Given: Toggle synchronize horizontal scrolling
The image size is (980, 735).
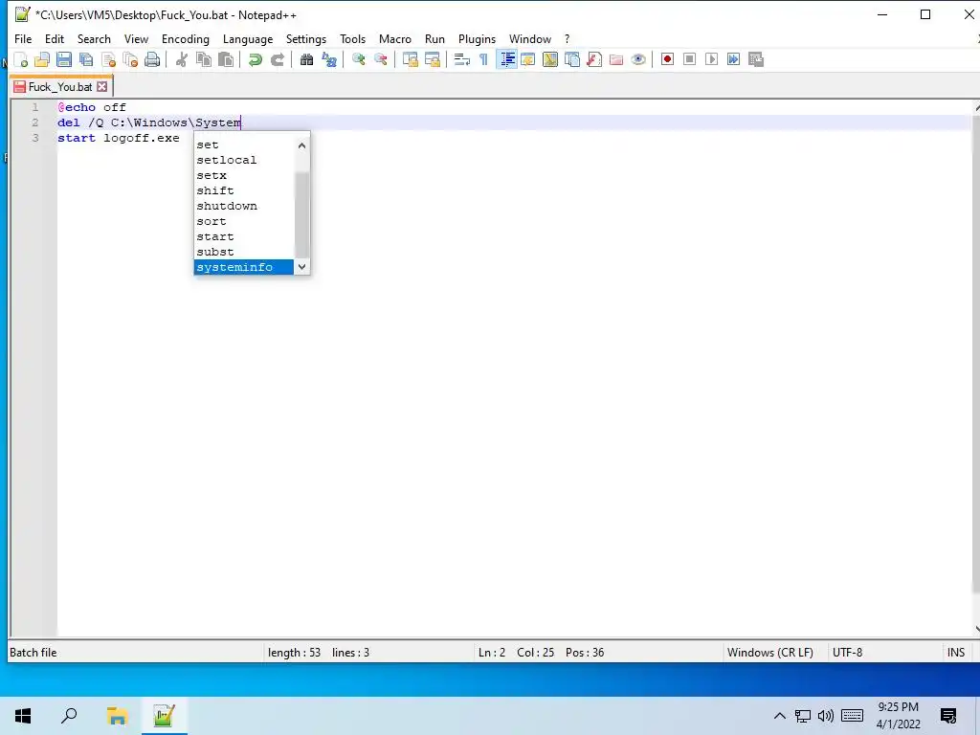Looking at the screenshot, I should click(x=432, y=59).
